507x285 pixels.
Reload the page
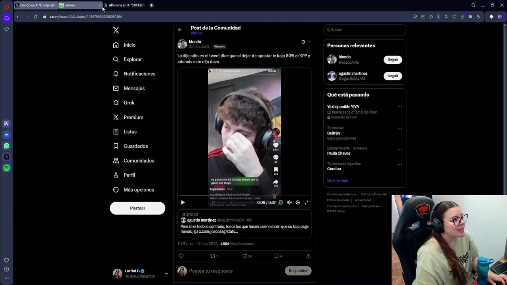tap(36, 17)
